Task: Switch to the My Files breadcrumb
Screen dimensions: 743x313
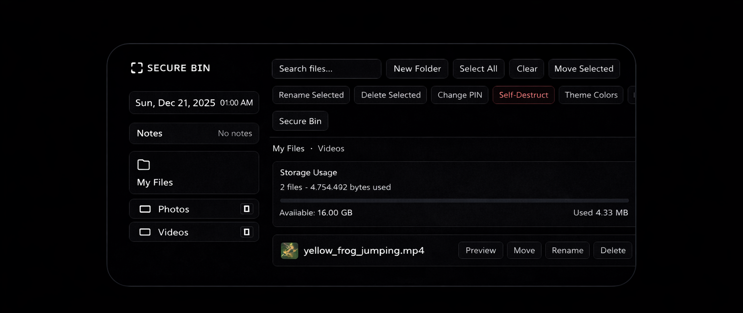Action: click(288, 149)
